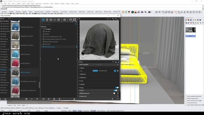Toggle Gumball in status bar
This screenshot has width=204, height=115.
93,111
